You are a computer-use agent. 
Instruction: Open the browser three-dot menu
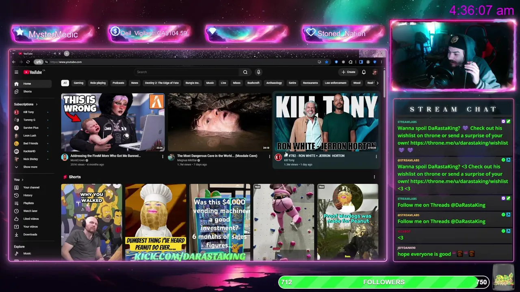[x=381, y=62]
